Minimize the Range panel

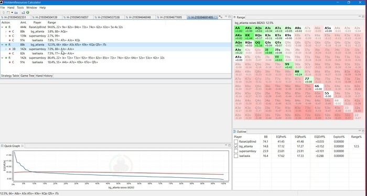(360, 17)
